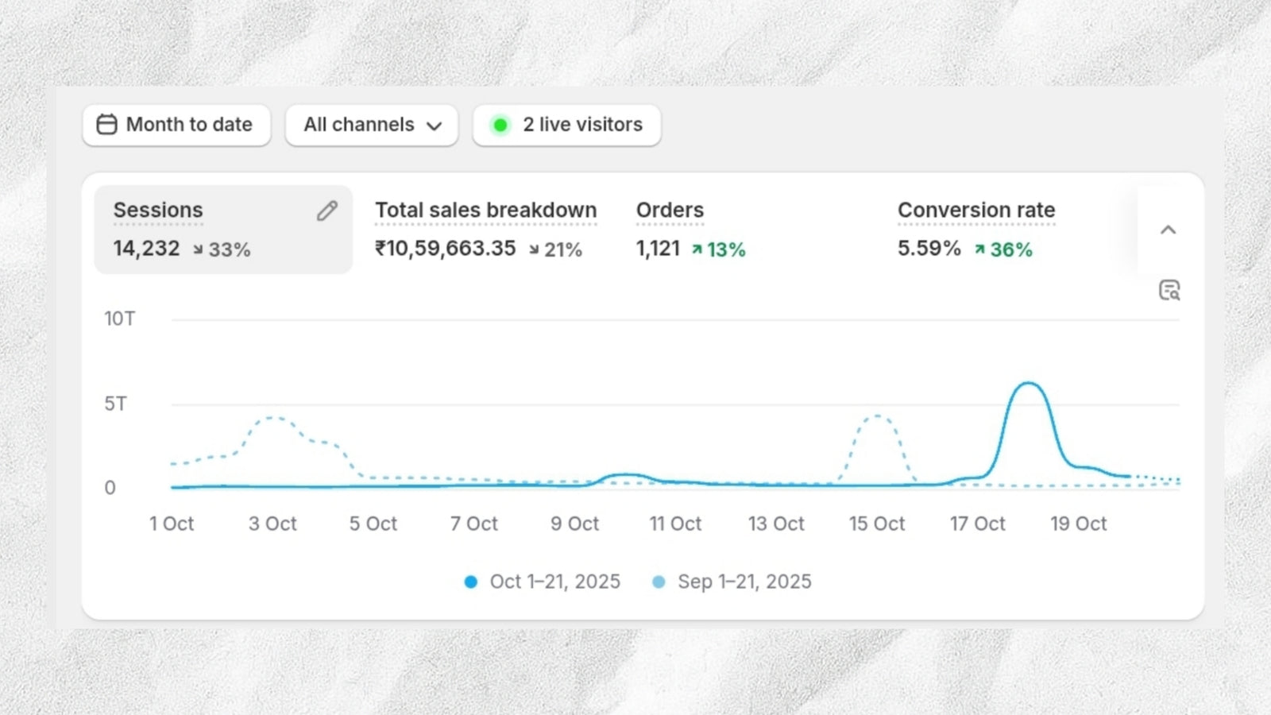1271x715 pixels.
Task: Click the light blue Sep legend color dot
Action: (659, 582)
